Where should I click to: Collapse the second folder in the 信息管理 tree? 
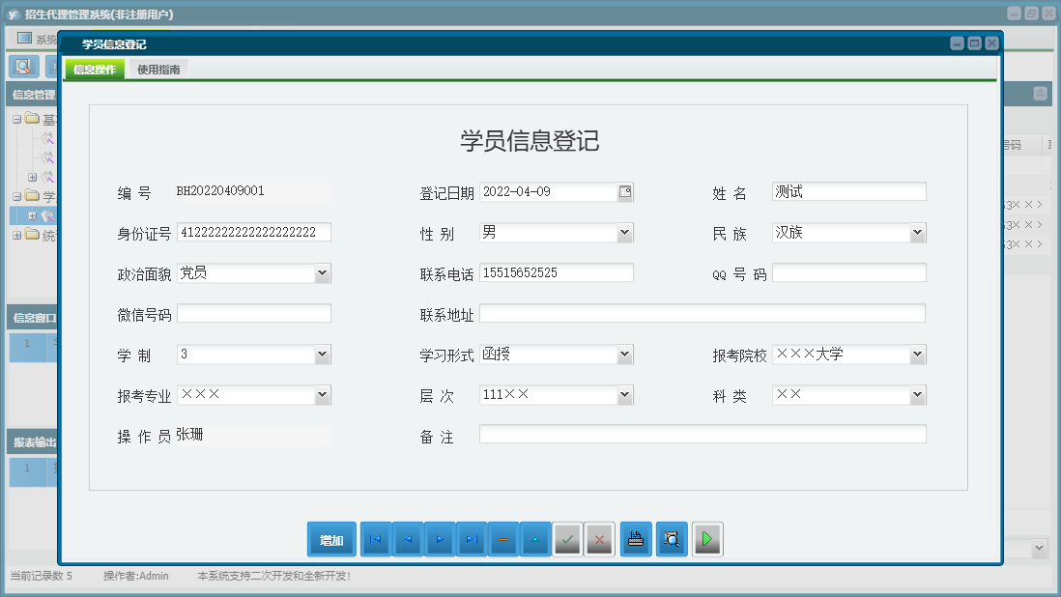17,197
